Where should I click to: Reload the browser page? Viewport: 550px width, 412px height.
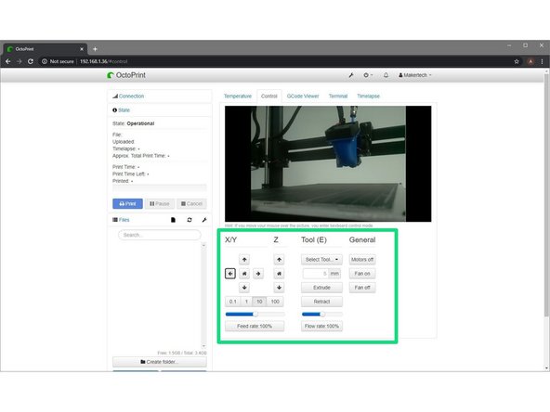pos(31,61)
